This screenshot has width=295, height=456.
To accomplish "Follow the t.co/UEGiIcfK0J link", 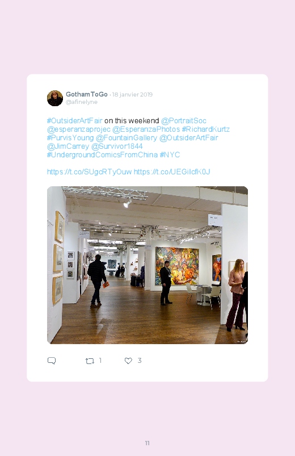I will tap(172, 171).
